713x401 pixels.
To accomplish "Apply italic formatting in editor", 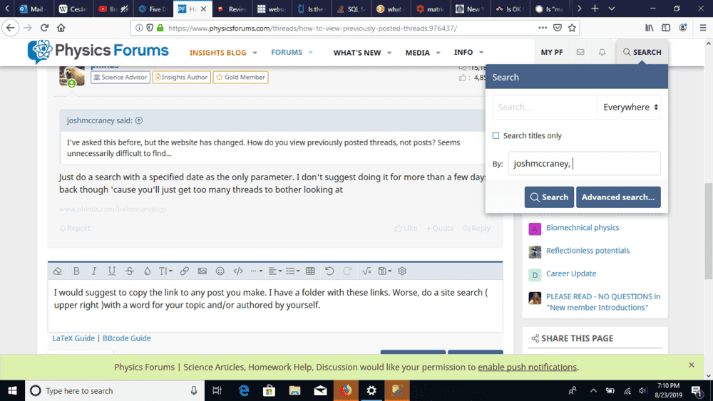I will click(x=93, y=271).
